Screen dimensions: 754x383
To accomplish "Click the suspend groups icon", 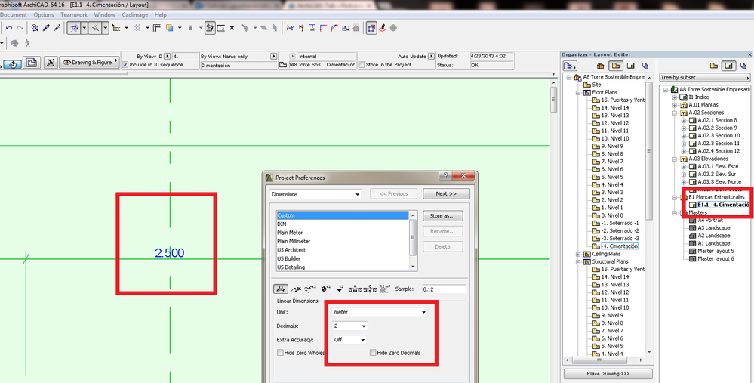I will [210, 28].
